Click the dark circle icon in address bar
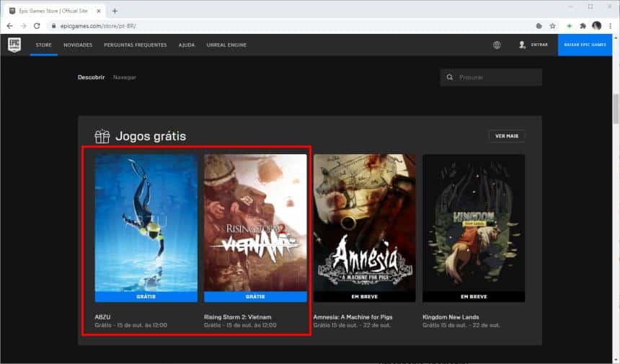 pyautogui.click(x=539, y=26)
